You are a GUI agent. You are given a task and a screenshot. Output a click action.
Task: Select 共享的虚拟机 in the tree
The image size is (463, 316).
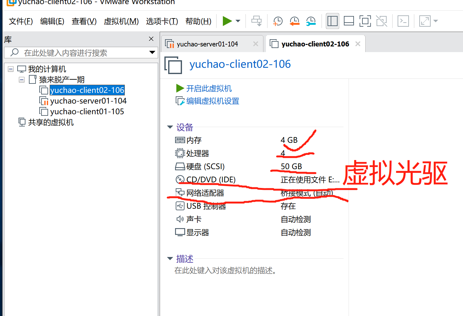(x=51, y=122)
